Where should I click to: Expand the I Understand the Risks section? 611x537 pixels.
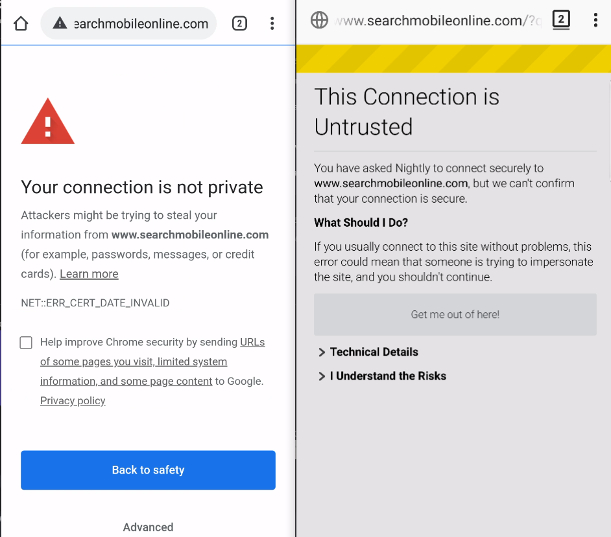point(388,376)
